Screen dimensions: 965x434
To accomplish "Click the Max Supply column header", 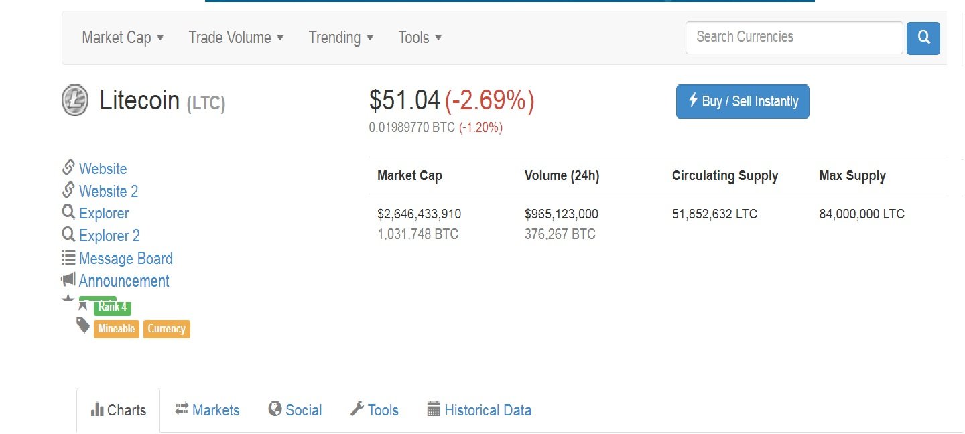I will click(x=852, y=175).
